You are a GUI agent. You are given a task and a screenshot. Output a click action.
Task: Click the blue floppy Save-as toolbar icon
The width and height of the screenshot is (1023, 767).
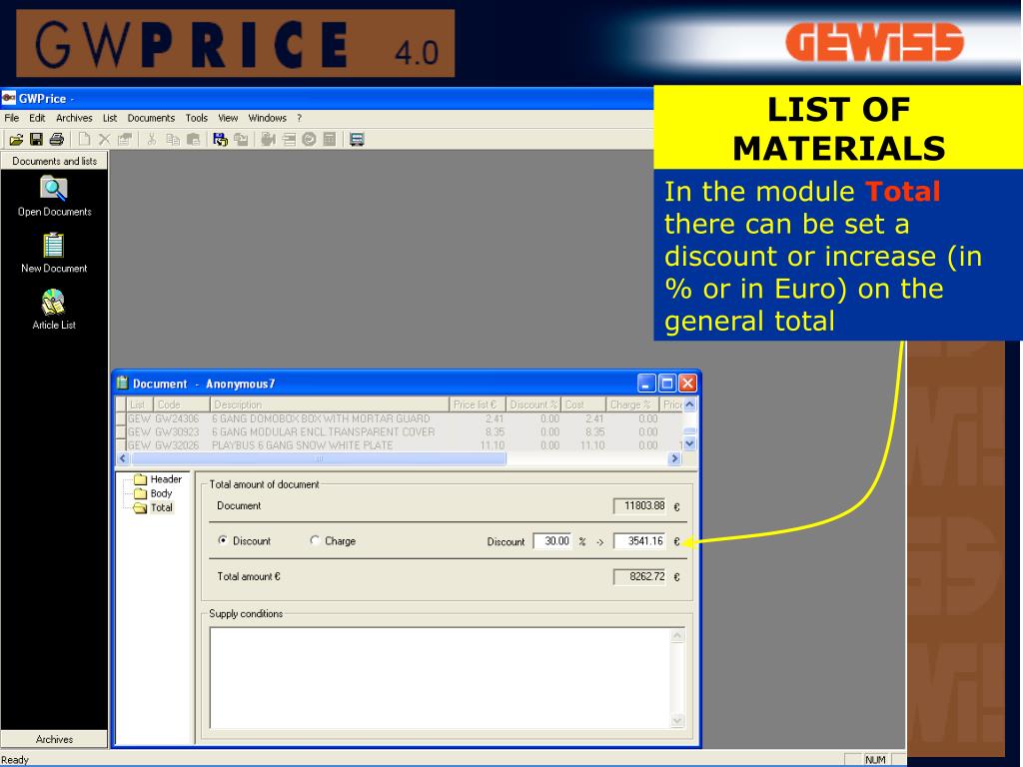[220, 139]
